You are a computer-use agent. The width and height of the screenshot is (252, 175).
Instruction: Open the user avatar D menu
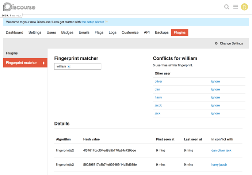pyautogui.click(x=244, y=7)
